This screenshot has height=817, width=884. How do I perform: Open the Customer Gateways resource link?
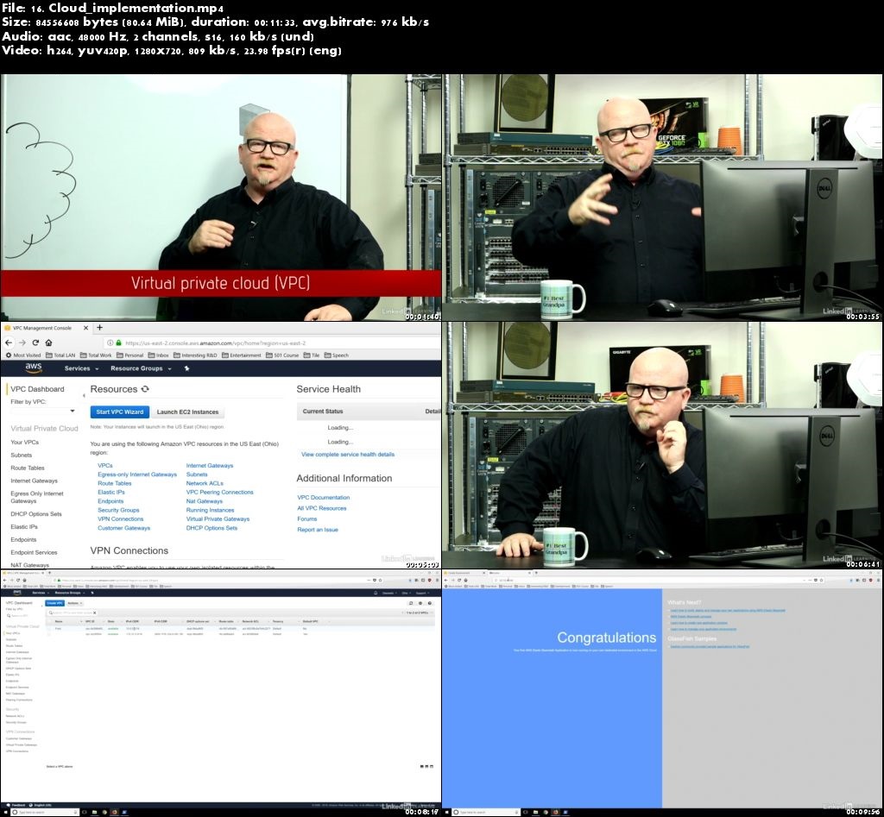click(124, 528)
